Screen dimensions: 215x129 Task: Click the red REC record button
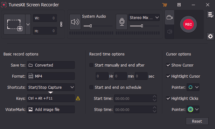[188, 24]
